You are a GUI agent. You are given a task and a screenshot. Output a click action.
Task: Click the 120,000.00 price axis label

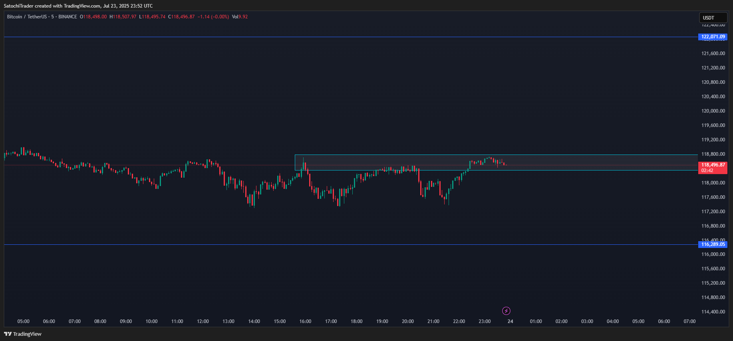[x=713, y=111]
